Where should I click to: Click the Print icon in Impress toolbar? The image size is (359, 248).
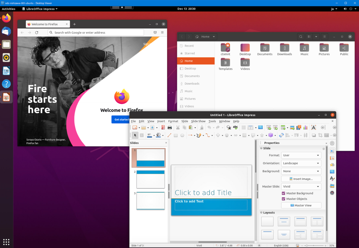[x=170, y=128]
